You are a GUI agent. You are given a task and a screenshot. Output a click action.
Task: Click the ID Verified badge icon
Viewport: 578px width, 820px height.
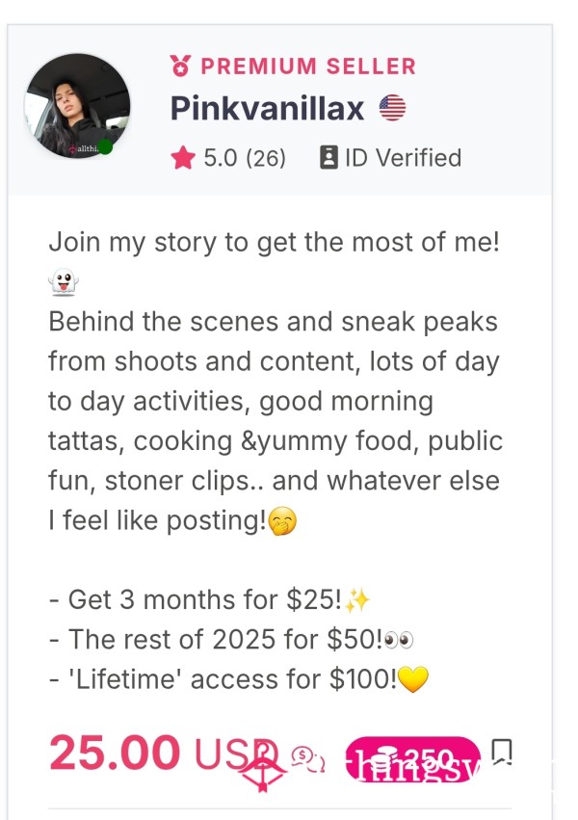coord(328,157)
